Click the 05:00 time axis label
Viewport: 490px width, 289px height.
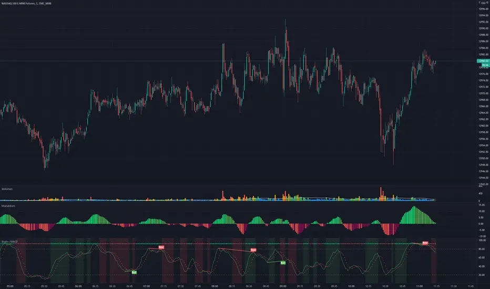pos(10,286)
